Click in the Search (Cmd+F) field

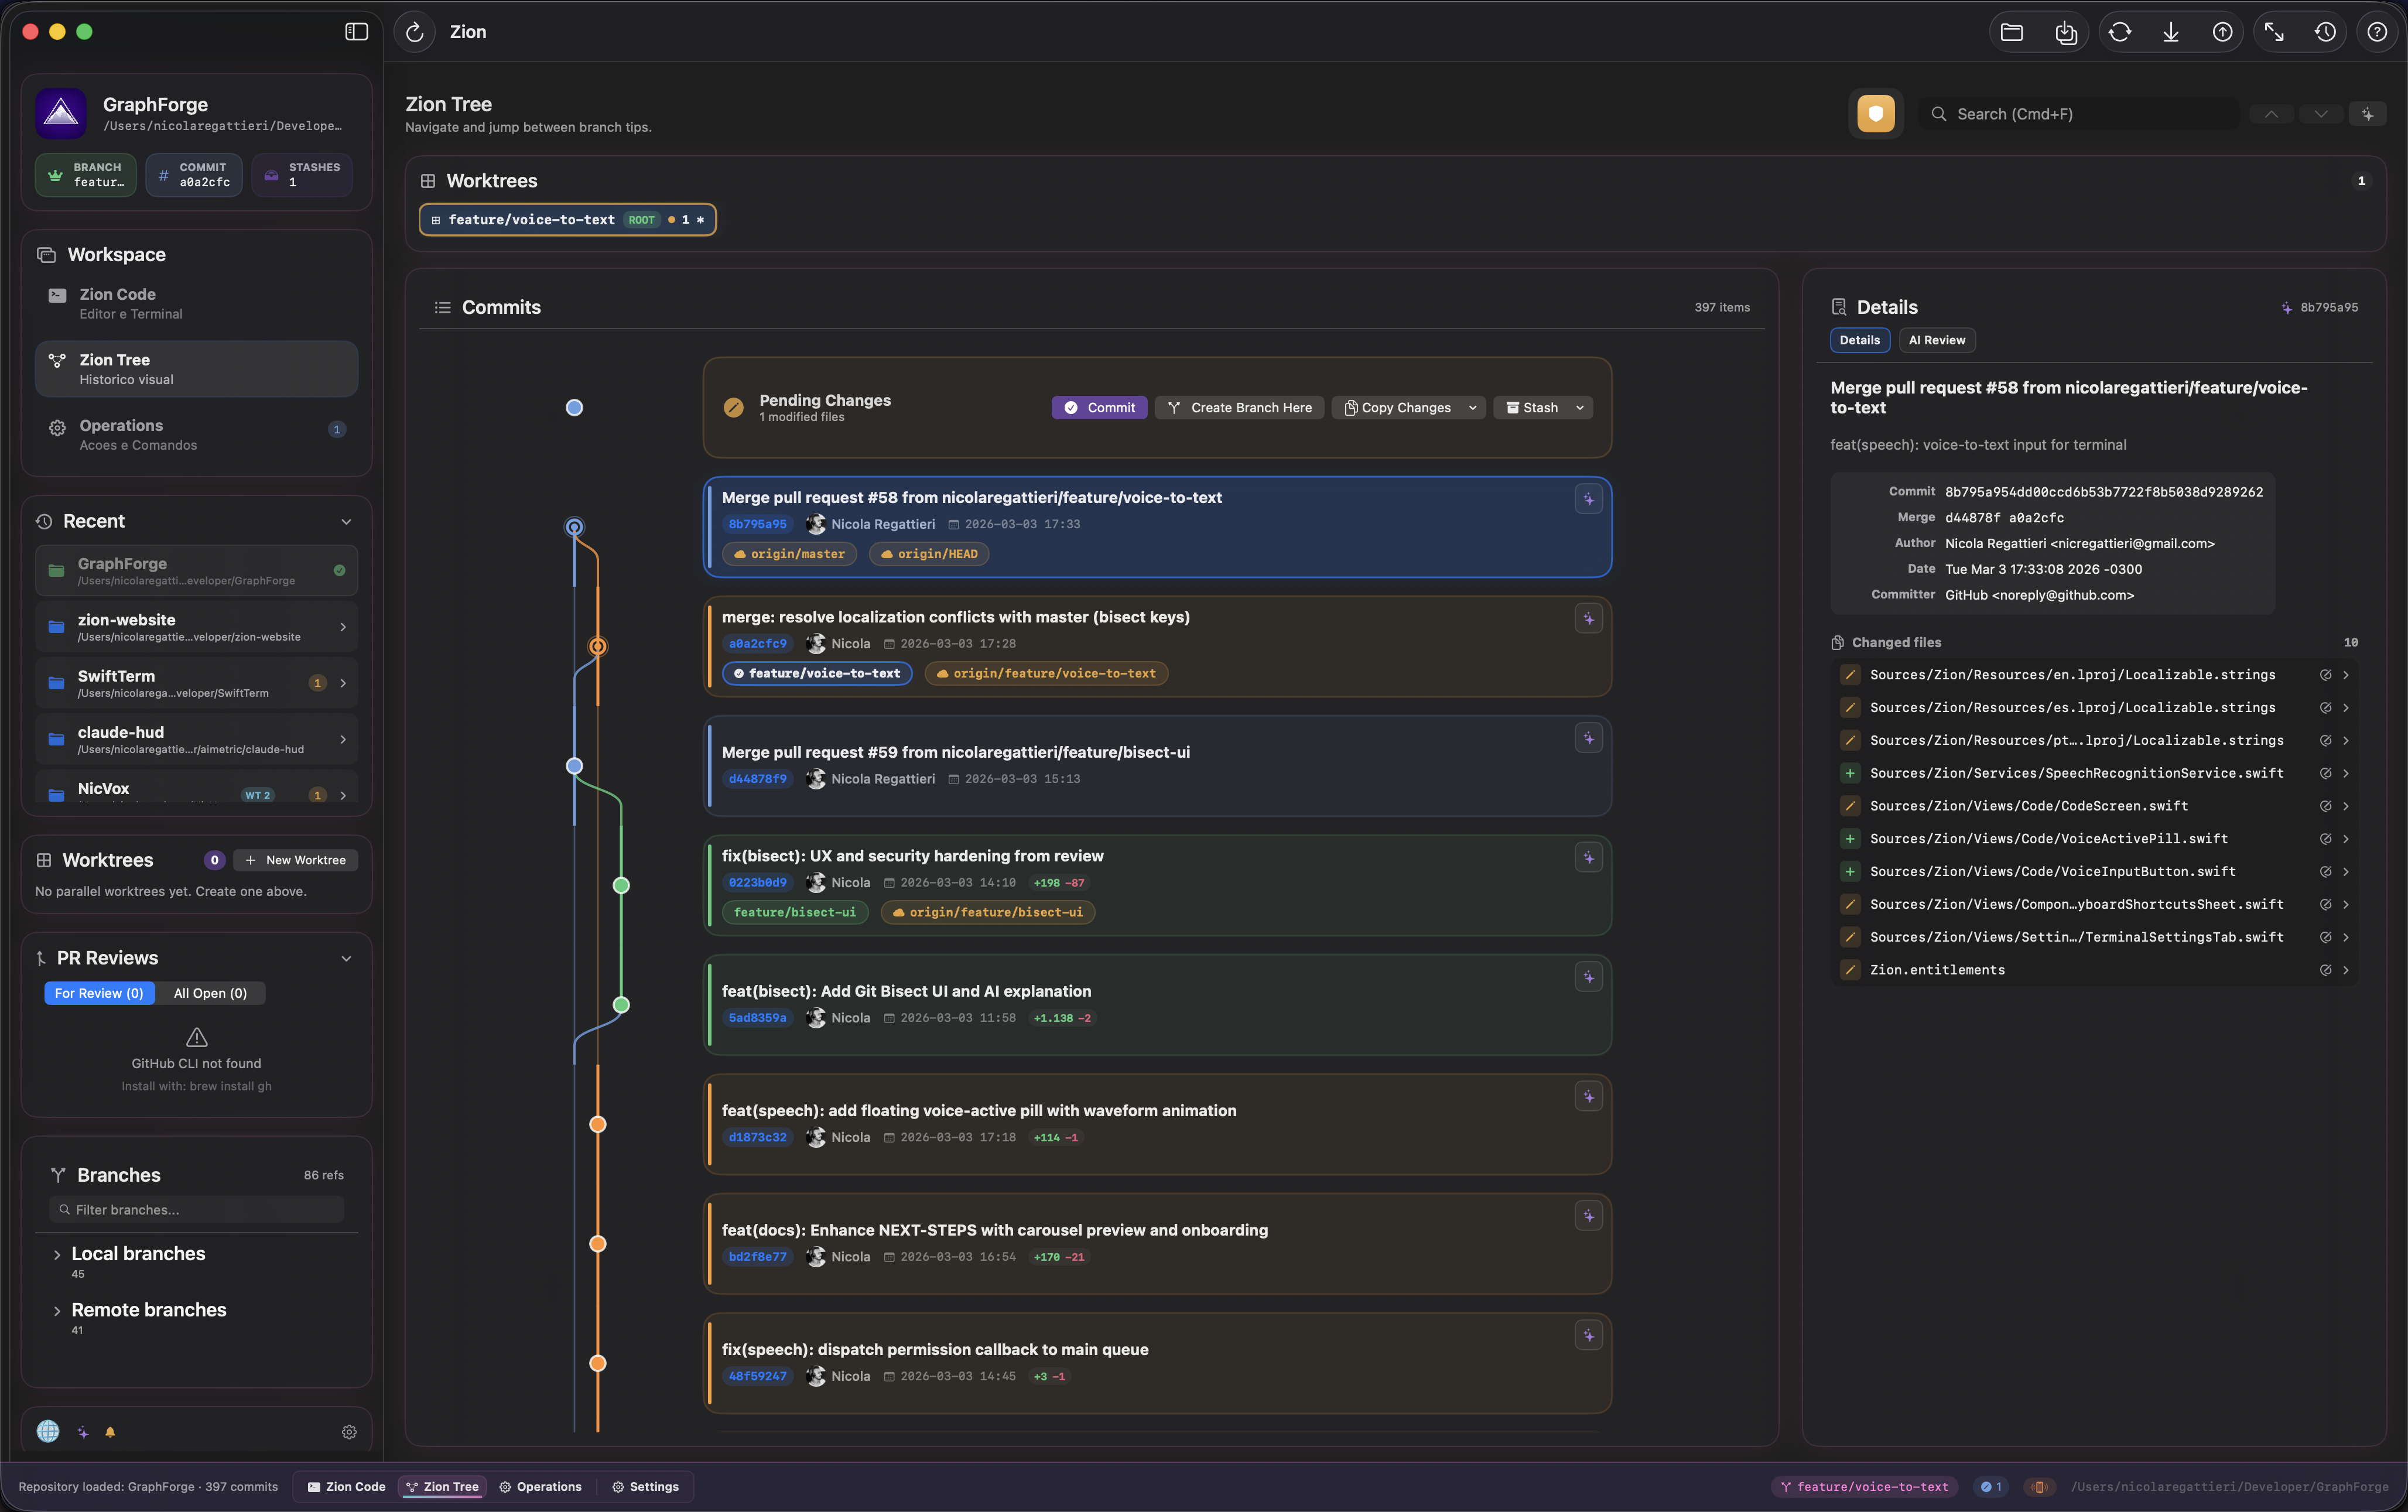point(2080,114)
